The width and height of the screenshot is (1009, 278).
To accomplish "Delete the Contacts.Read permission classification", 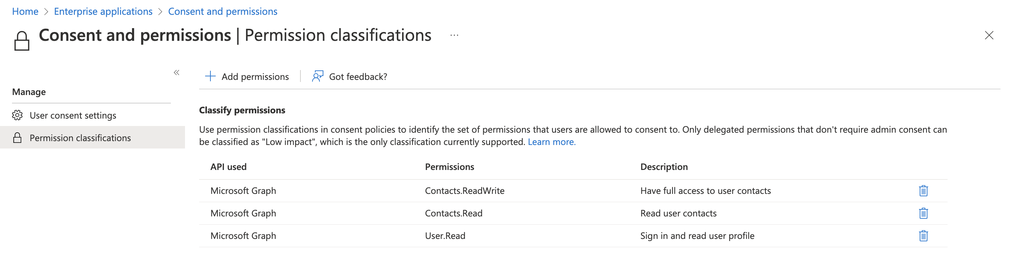I will (x=923, y=213).
